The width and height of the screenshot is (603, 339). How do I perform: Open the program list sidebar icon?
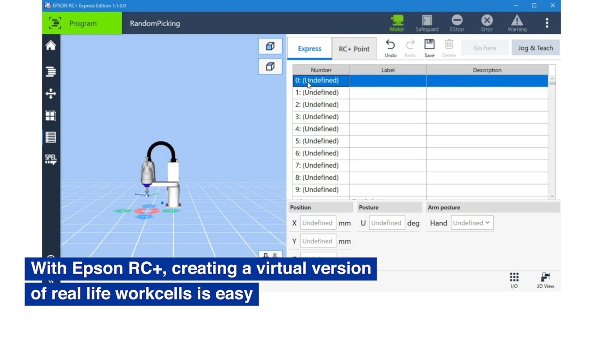click(51, 71)
